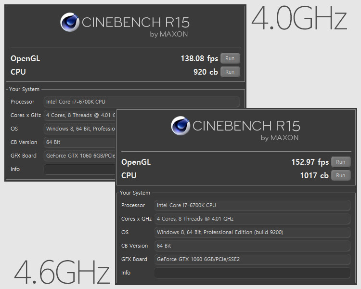
Task: Click the Processor label in 4.0GHz window
Action: pyautogui.click(x=22, y=102)
